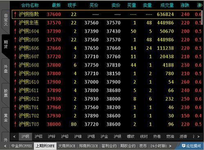Open the 股票 sidebar tab
Viewport: 204px width, 150px height.
click(x=6, y=93)
